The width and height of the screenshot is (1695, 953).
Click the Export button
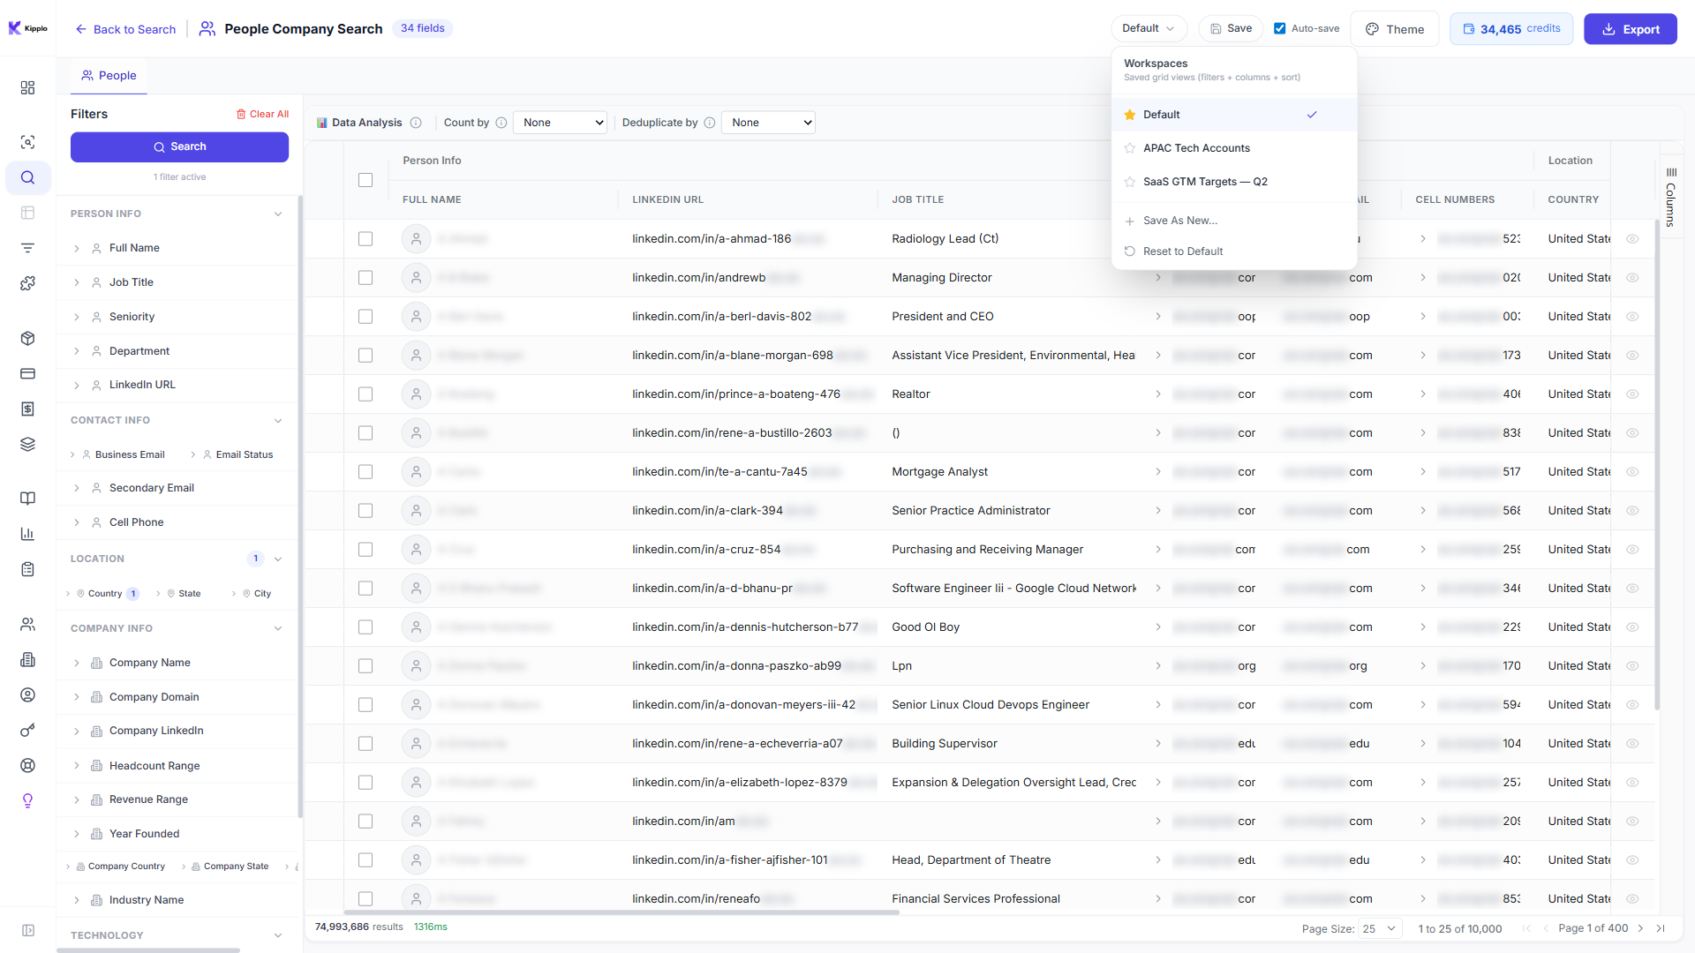[1630, 28]
